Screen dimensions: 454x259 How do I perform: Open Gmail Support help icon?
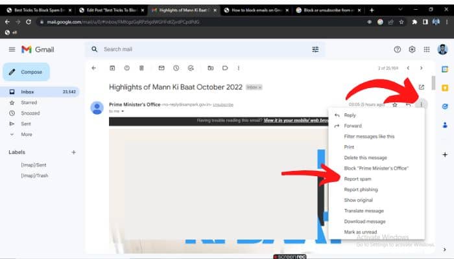pos(397,49)
